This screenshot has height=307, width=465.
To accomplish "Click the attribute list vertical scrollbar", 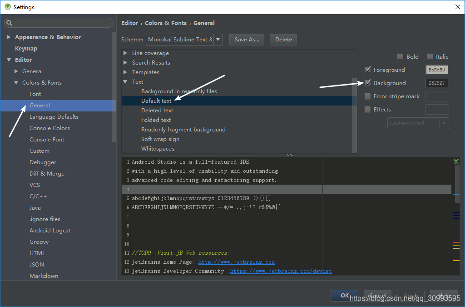I will point(354,116).
